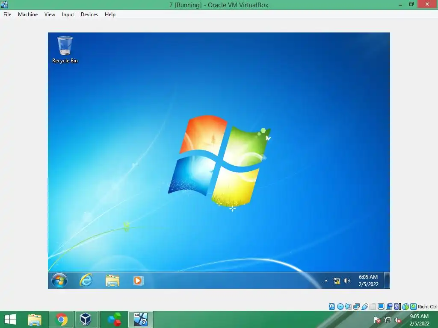
Task: Open the guest volume speaker icon
Action: [x=346, y=281]
